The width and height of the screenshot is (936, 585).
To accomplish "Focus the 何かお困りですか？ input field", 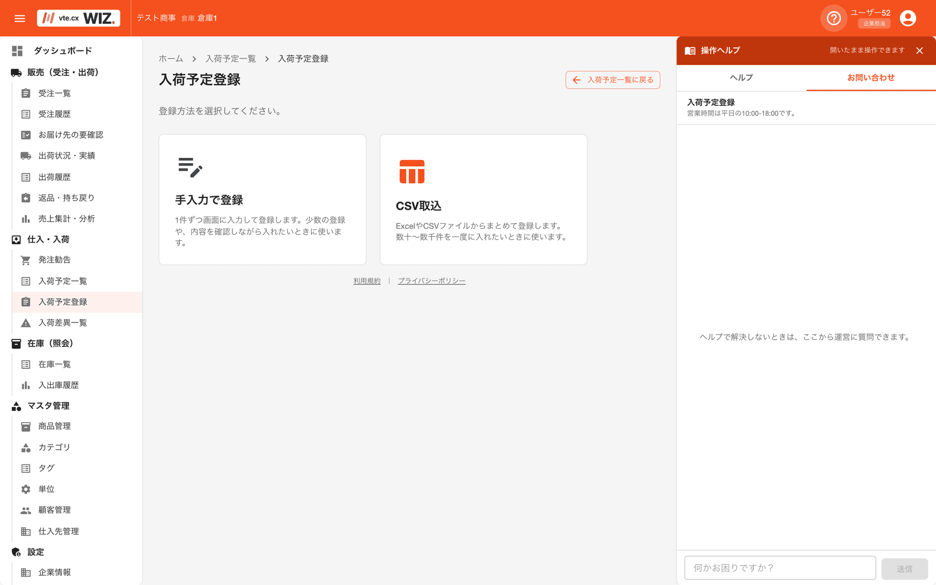I will pos(780,568).
